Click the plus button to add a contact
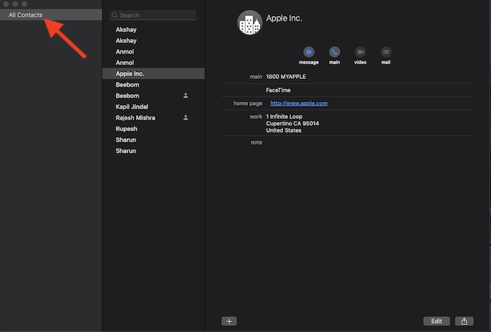Screen dimensions: 491x332 [x=229, y=321]
